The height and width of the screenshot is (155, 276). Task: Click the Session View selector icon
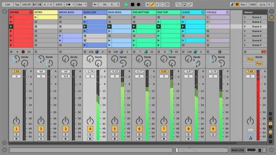(271, 18)
